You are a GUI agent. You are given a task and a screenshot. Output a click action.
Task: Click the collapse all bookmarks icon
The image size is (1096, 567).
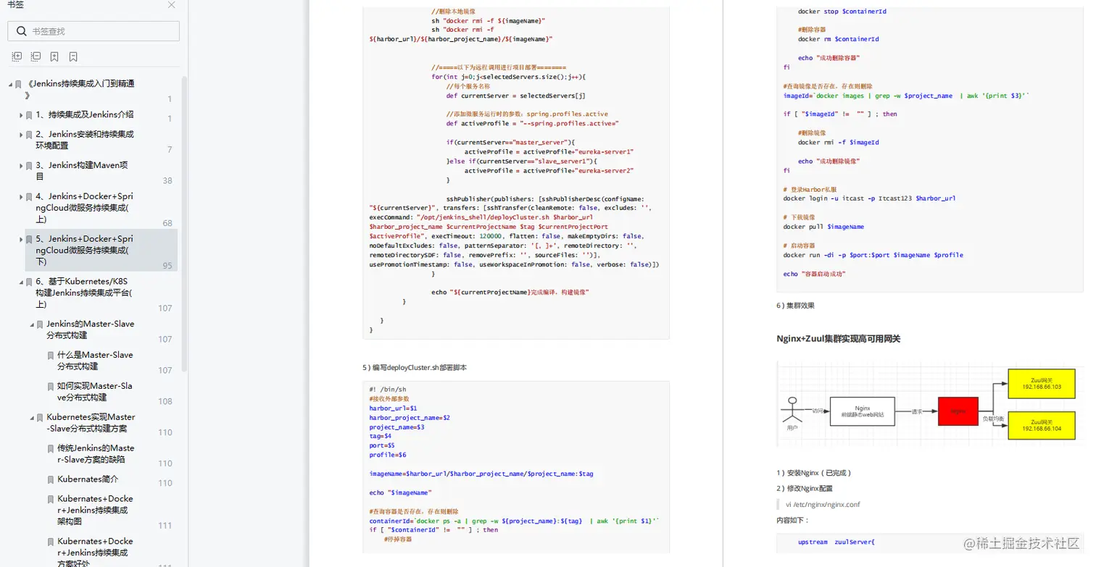[36, 56]
